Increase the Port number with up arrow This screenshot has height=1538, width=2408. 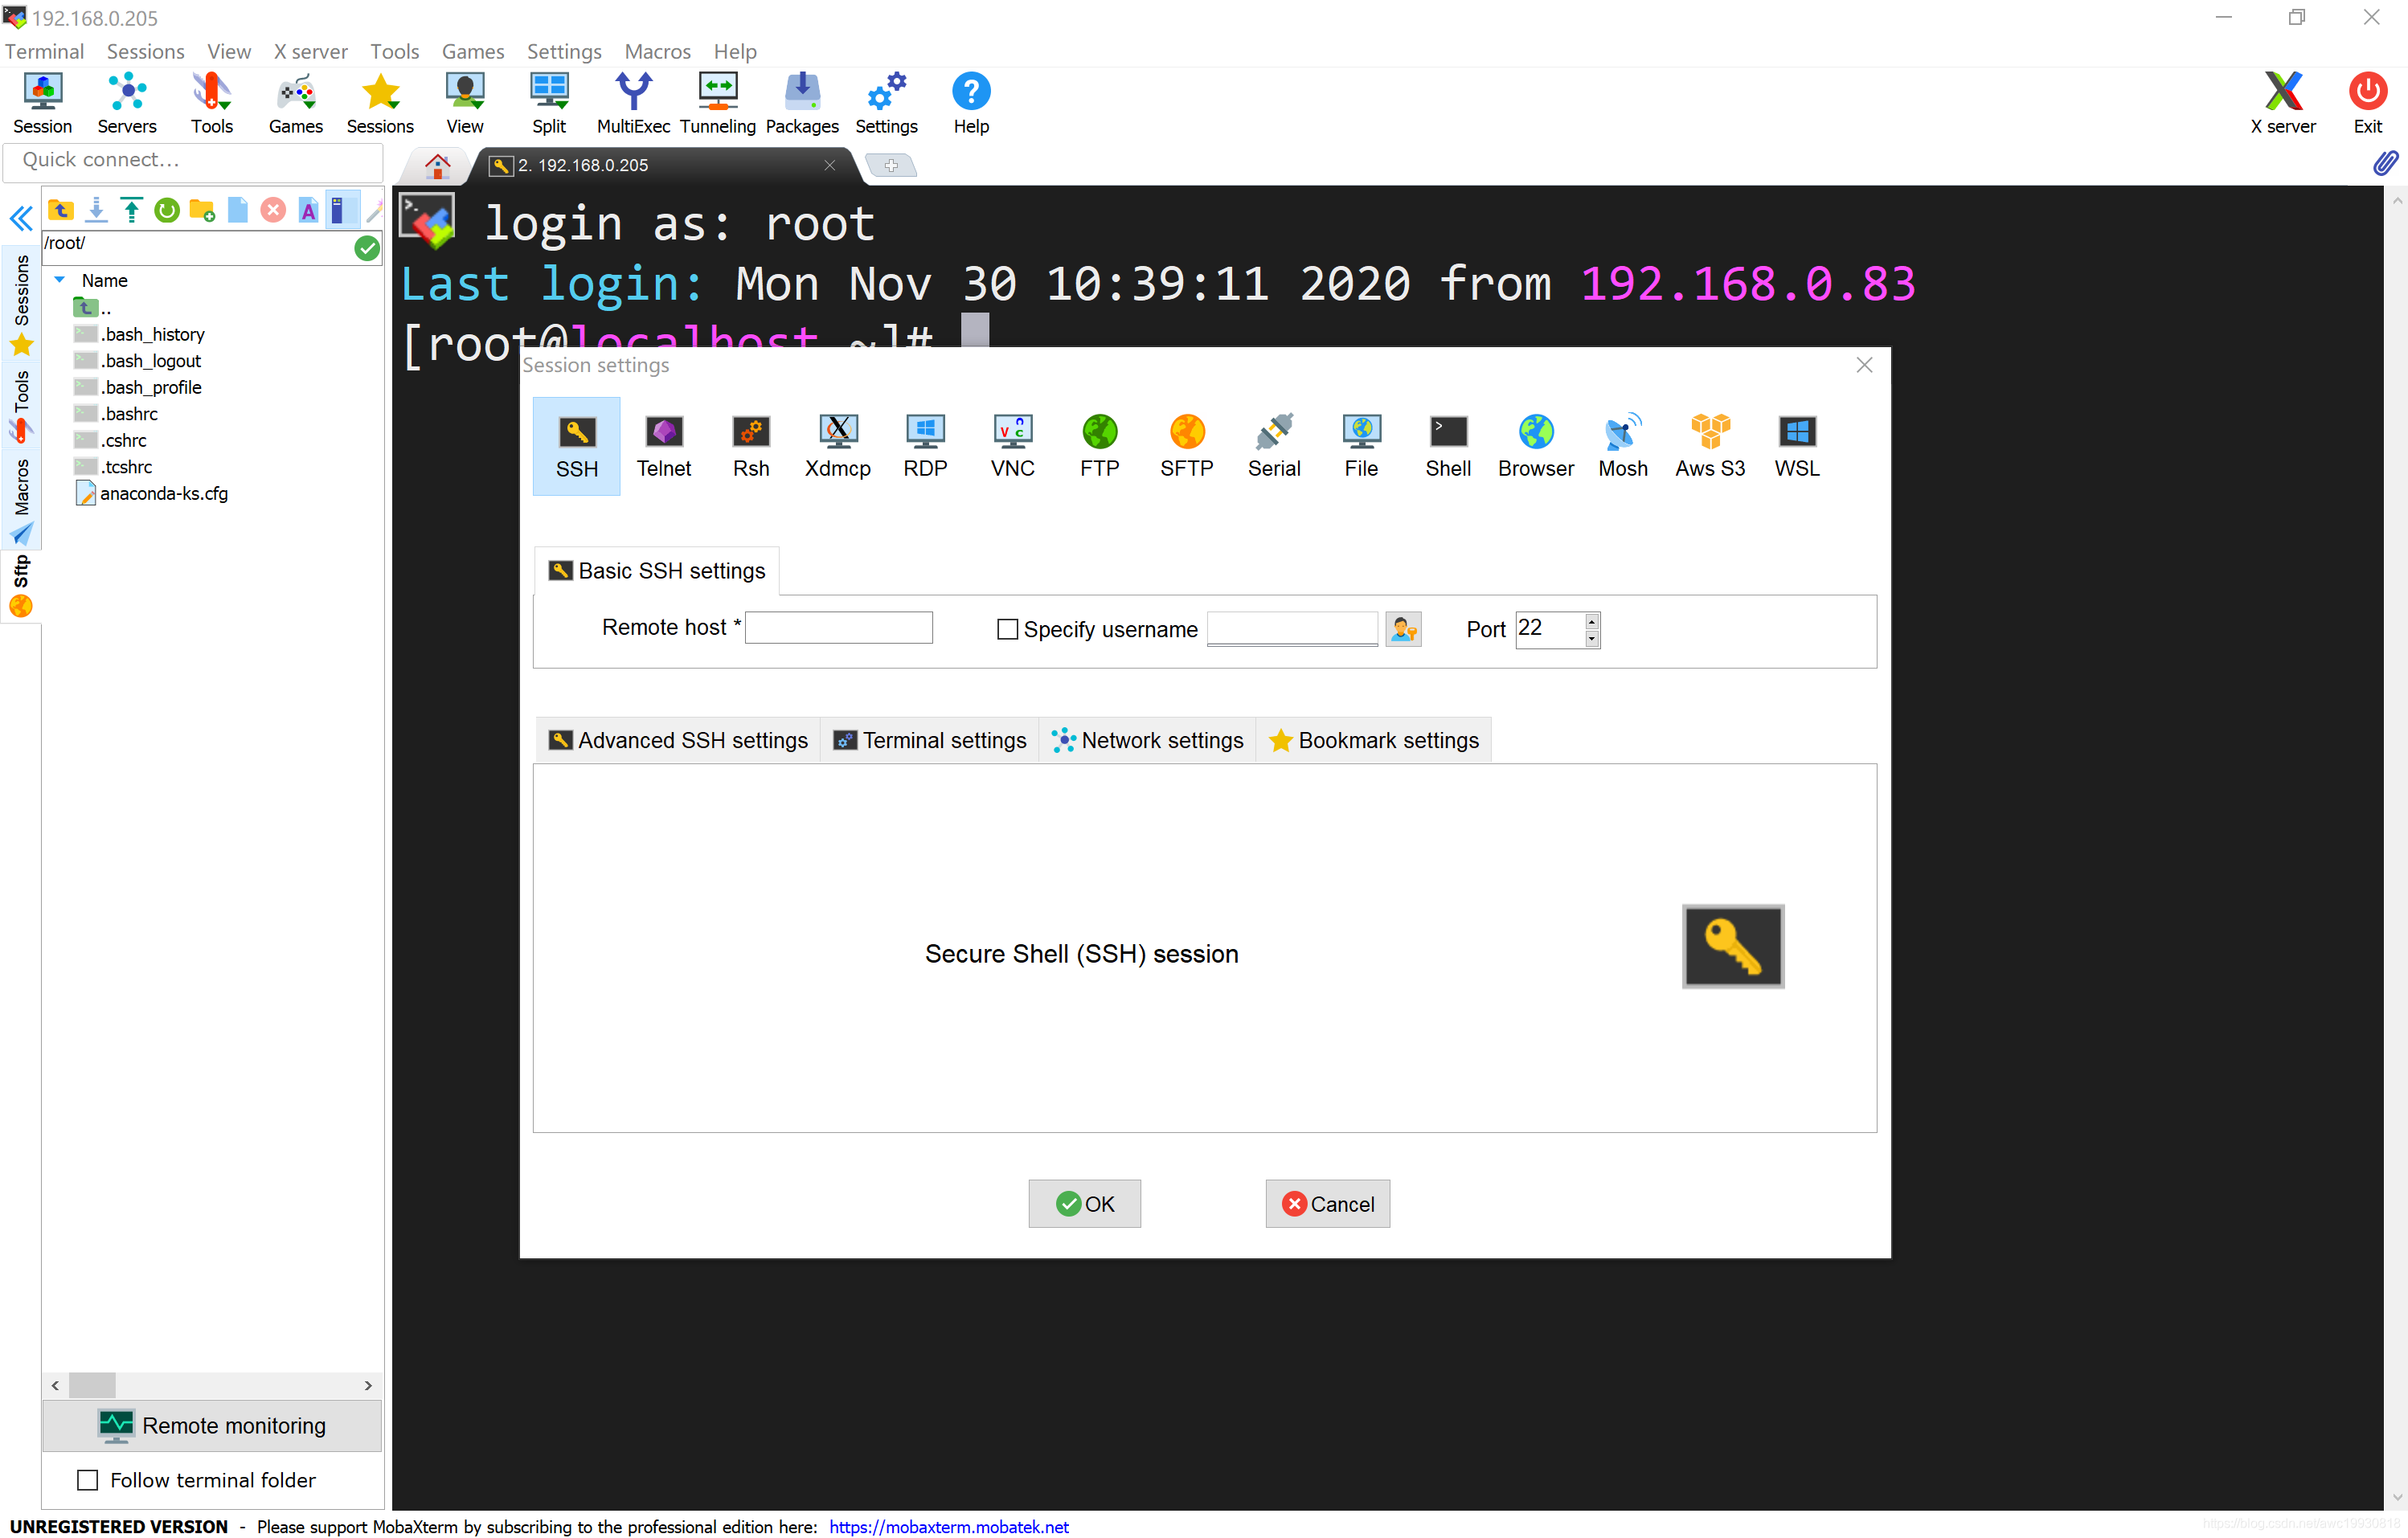1591,621
